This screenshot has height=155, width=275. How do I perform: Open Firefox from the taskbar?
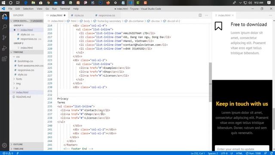(x=108, y=3)
